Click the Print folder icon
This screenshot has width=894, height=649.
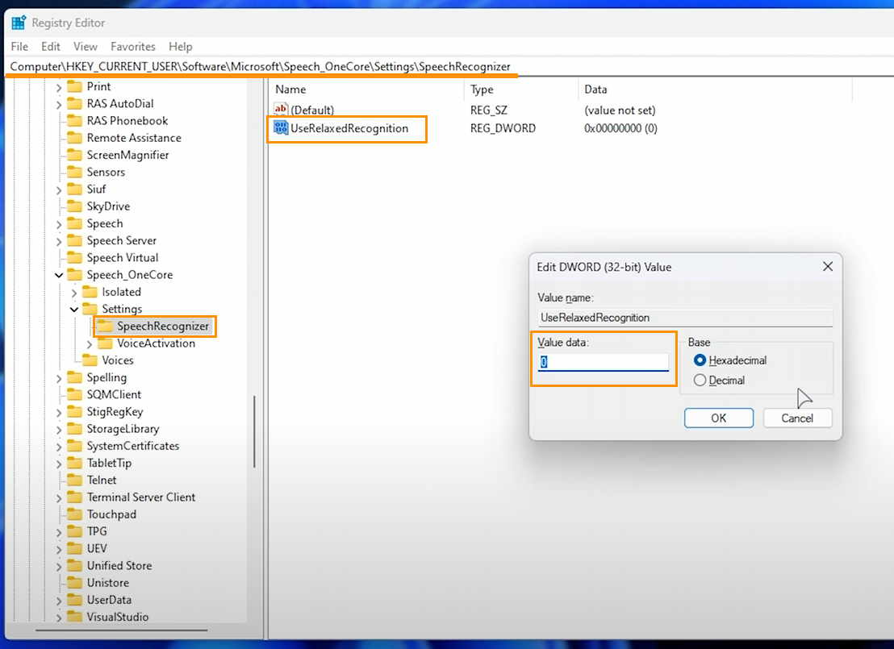(75, 86)
